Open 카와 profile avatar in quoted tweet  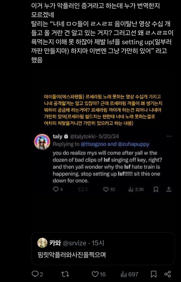(42, 243)
